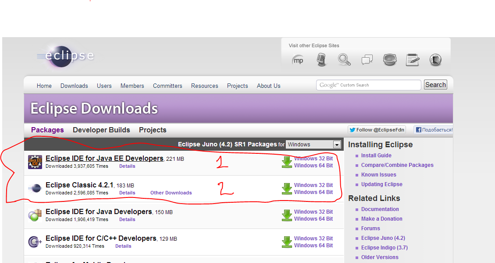Image resolution: width=495 pixels, height=263 pixels.
Task: Click the round book site icon
Action: tap(435, 60)
